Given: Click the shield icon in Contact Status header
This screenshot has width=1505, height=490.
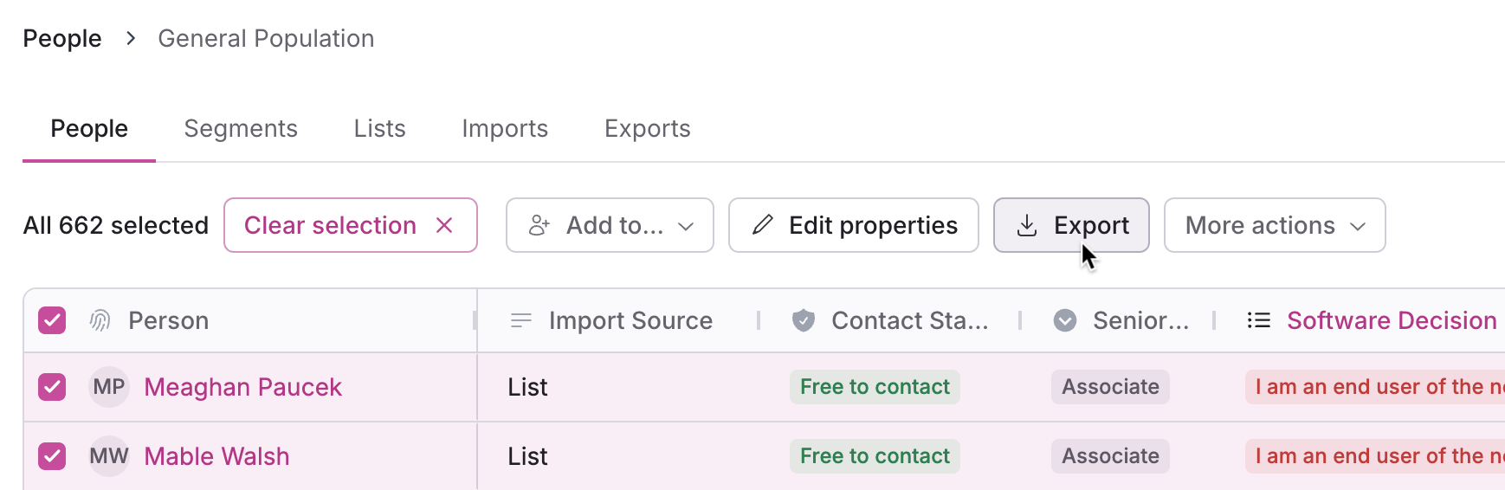Looking at the screenshot, I should (804, 321).
